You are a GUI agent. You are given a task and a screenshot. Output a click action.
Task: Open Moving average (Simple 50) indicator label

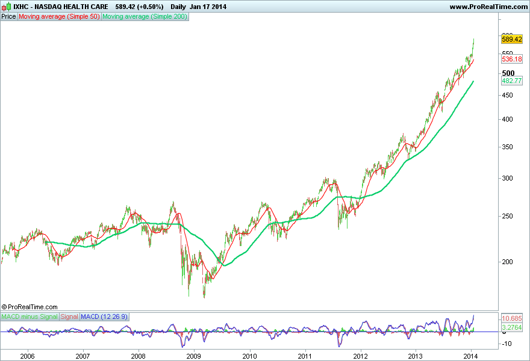click(x=59, y=17)
